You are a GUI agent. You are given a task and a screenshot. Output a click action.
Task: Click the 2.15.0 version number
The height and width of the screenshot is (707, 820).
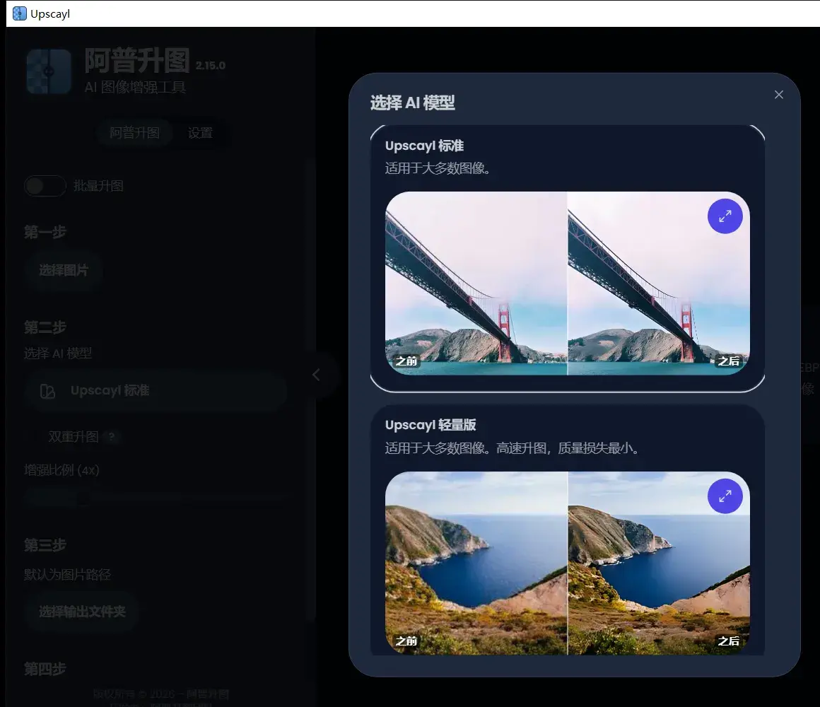(x=210, y=65)
